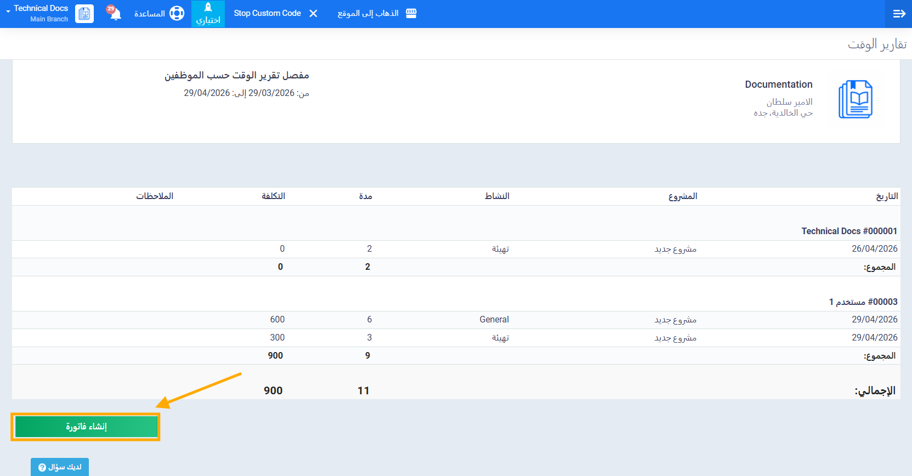Click the التاريخ column header
This screenshot has height=476, width=912.
coord(886,196)
